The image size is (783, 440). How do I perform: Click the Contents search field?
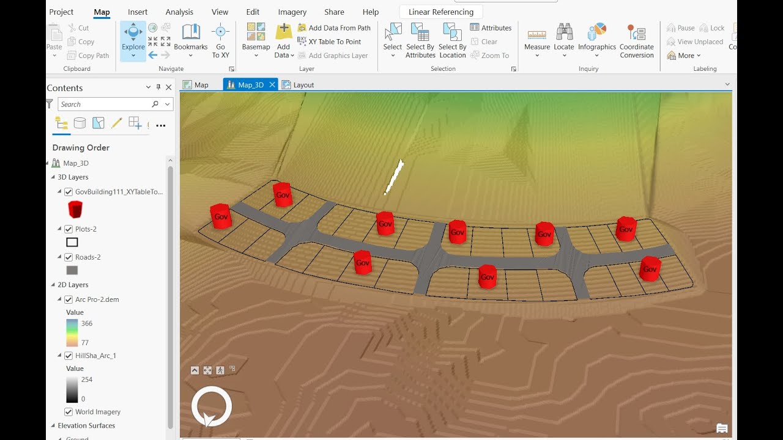click(104, 105)
